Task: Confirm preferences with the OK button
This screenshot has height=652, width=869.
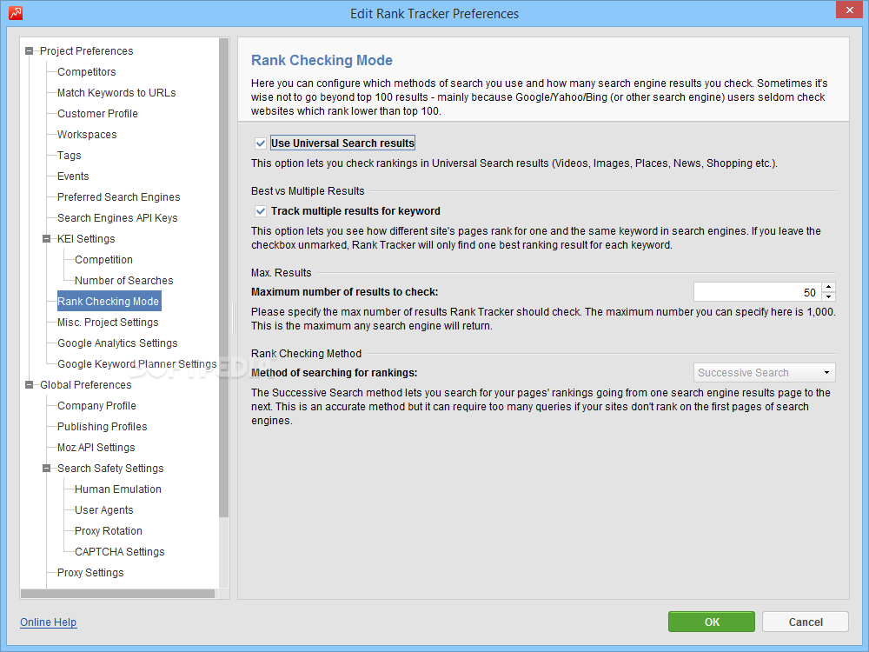Action: (x=712, y=622)
